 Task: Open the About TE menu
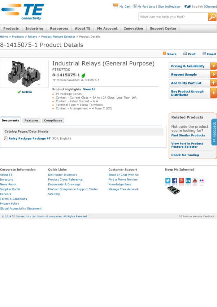click(83, 29)
